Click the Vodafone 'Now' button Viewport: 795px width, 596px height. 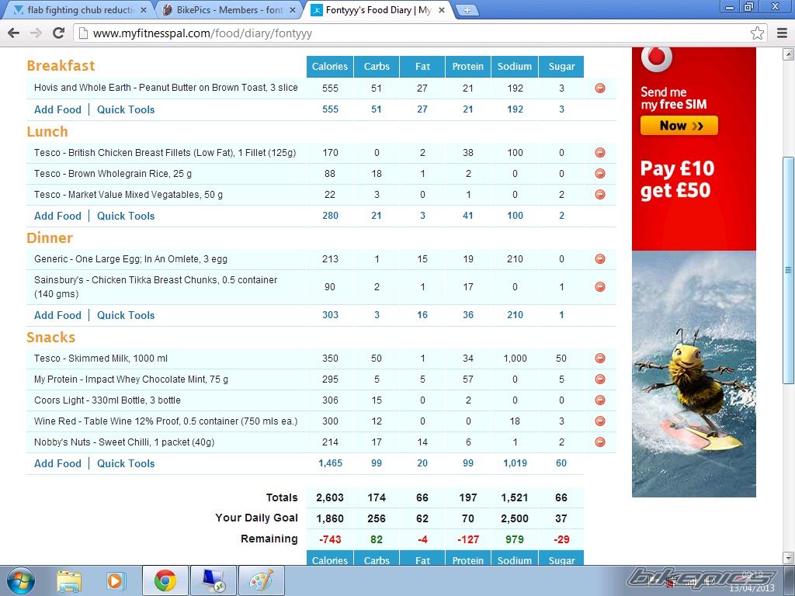click(x=679, y=126)
